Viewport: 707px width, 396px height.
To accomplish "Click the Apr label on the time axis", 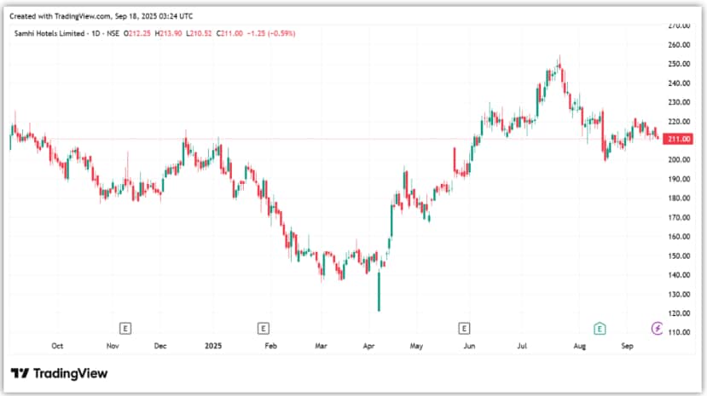I will click(368, 347).
